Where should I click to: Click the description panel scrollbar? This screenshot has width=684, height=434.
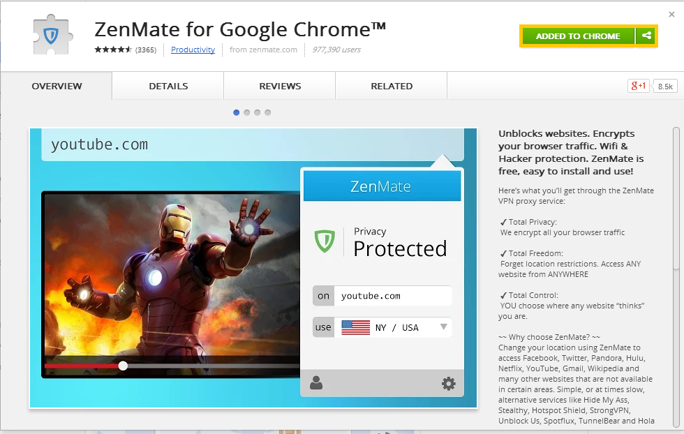[676, 279]
